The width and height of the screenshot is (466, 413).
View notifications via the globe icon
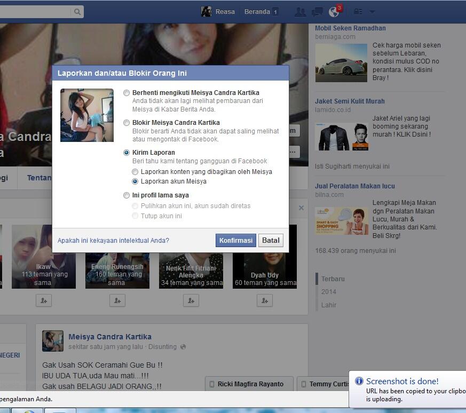pos(334,11)
